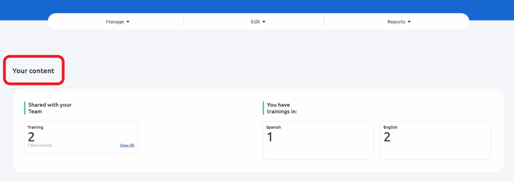Follow the View All link

[127, 145]
